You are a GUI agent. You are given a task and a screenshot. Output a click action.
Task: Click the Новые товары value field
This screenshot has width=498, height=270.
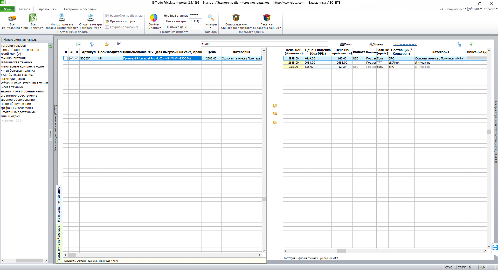(x=196, y=21)
